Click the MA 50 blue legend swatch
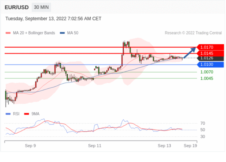Image resolution: width=226 pixels, height=162 pixels. tap(62, 33)
